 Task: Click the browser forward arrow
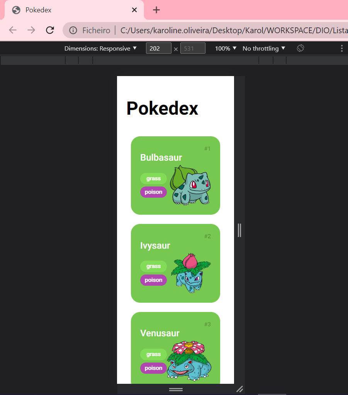click(x=31, y=30)
